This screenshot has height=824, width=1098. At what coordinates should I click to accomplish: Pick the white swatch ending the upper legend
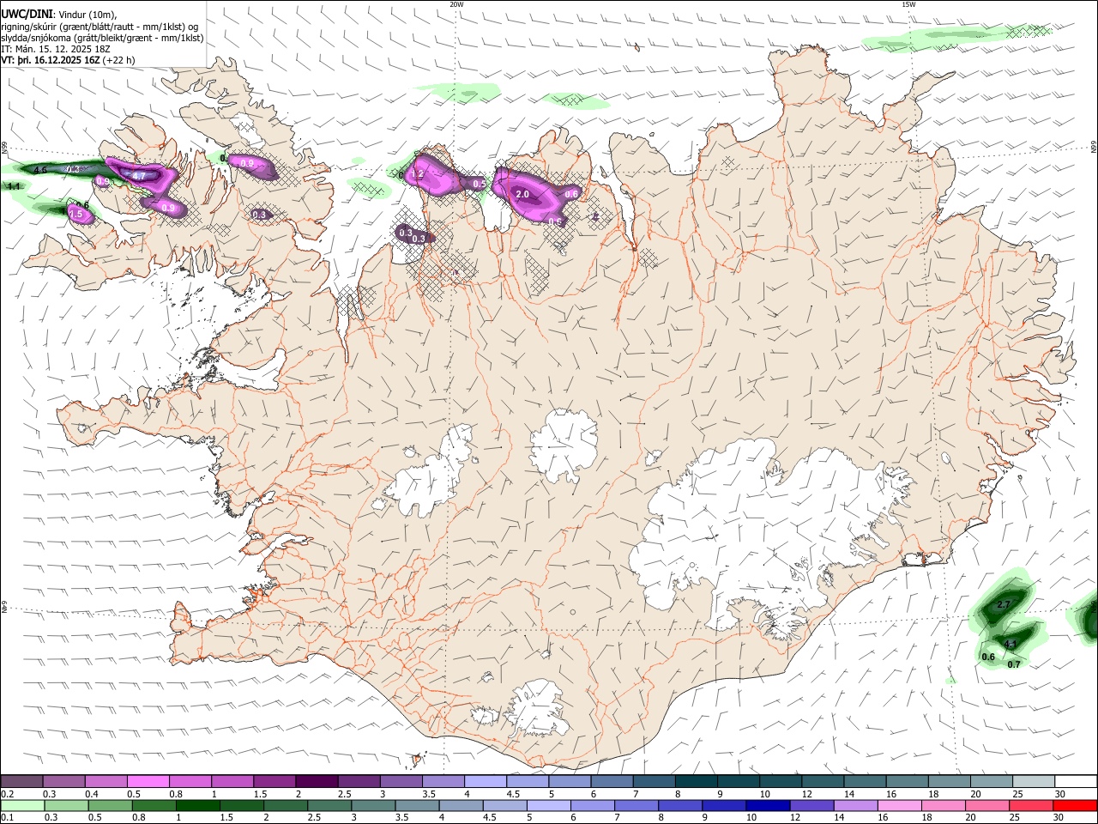1075,782
